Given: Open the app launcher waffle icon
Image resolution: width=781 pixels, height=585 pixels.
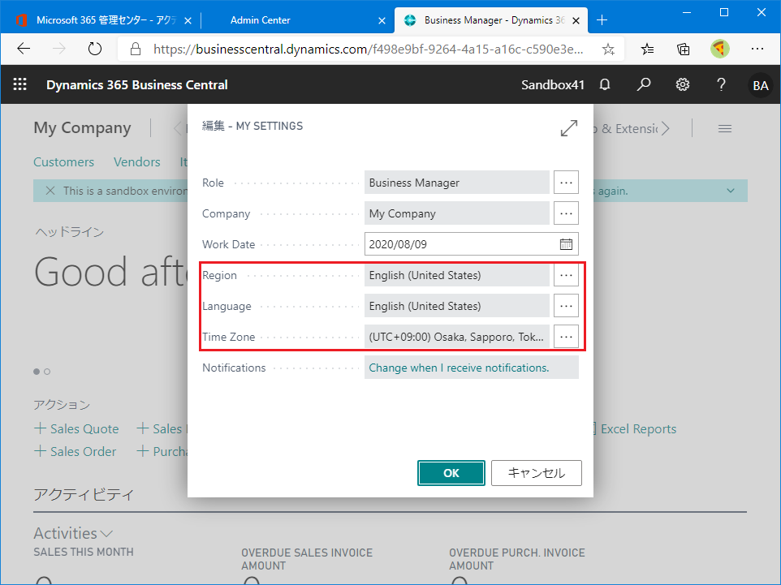Looking at the screenshot, I should point(20,84).
